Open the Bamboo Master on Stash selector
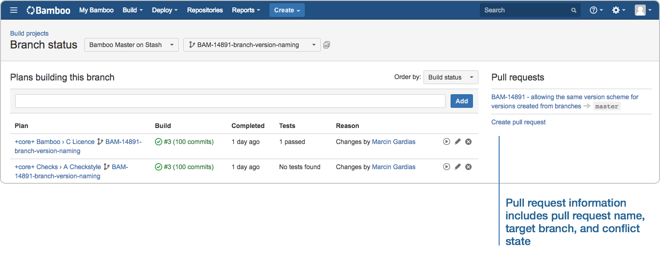The height and width of the screenshot is (256, 660). (132, 45)
